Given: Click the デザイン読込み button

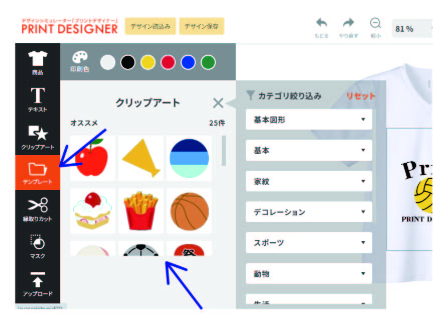Looking at the screenshot, I should pyautogui.click(x=151, y=27).
